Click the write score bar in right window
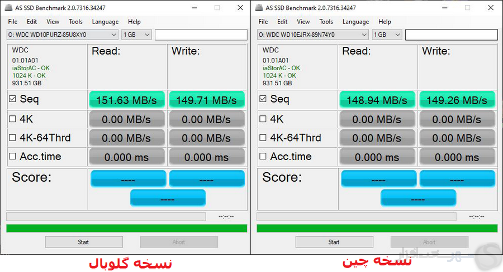503x272 pixels. 457,178
